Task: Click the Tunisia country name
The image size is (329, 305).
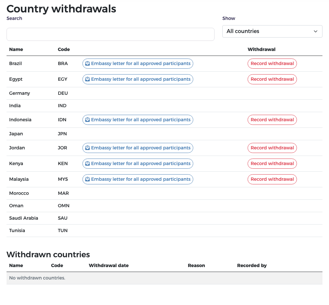Action: click(17, 230)
